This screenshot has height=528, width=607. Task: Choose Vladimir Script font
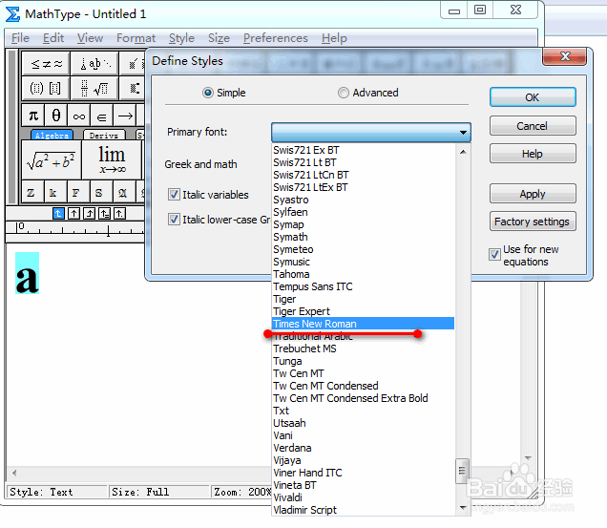coord(363,510)
